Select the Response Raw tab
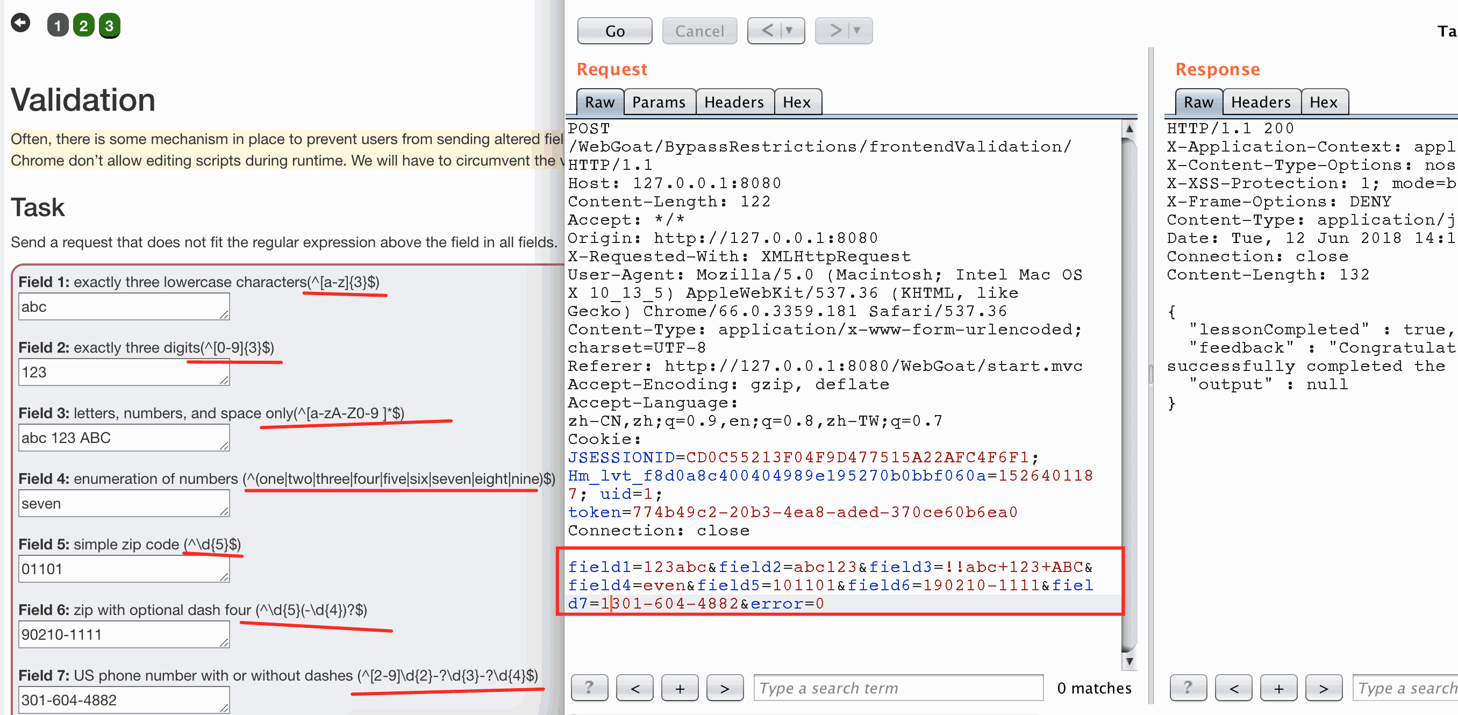This screenshot has height=715, width=1458. 1198,102
